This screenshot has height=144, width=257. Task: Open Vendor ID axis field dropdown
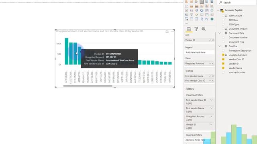tap(210, 40)
